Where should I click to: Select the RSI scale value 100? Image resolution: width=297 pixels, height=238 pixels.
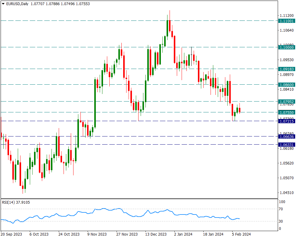click(x=282, y=202)
